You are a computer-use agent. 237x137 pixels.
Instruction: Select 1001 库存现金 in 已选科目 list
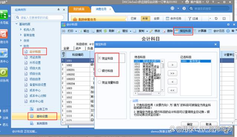(x=196, y=61)
